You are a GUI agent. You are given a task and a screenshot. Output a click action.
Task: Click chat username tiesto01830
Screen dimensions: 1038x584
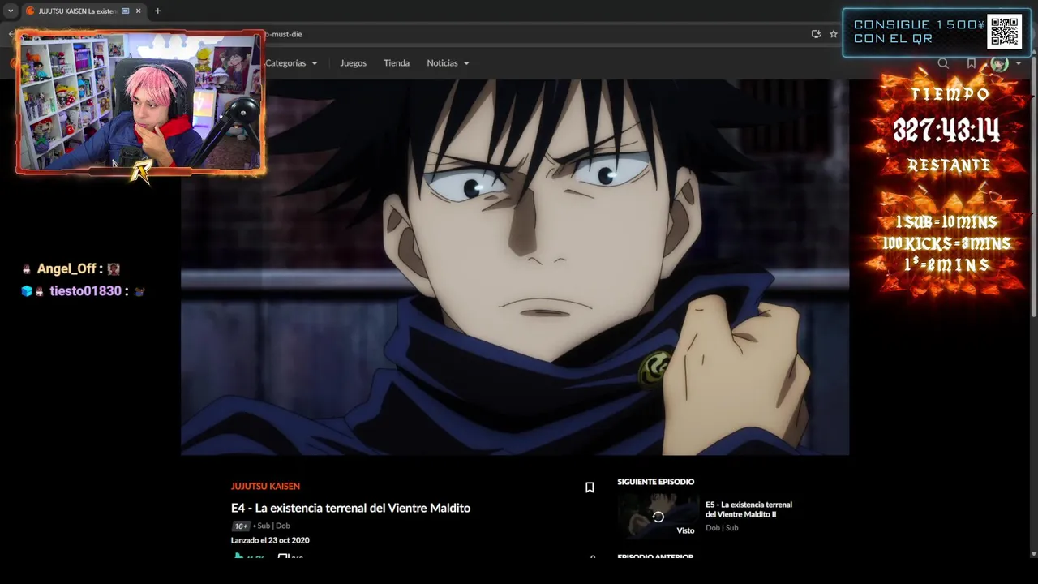pyautogui.click(x=85, y=290)
